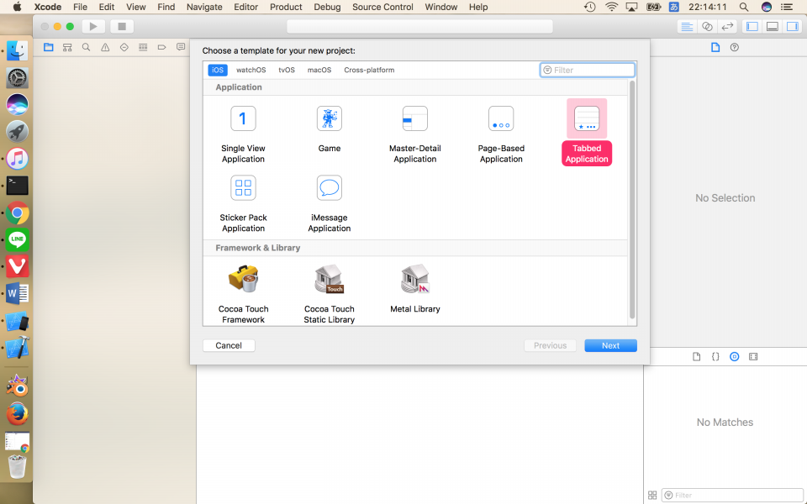
Task: Click the Next button
Action: coord(610,345)
